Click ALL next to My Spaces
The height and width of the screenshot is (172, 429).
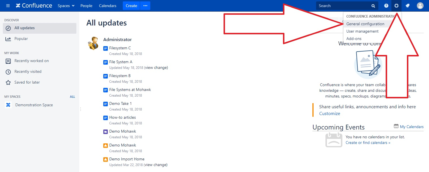[72, 97]
